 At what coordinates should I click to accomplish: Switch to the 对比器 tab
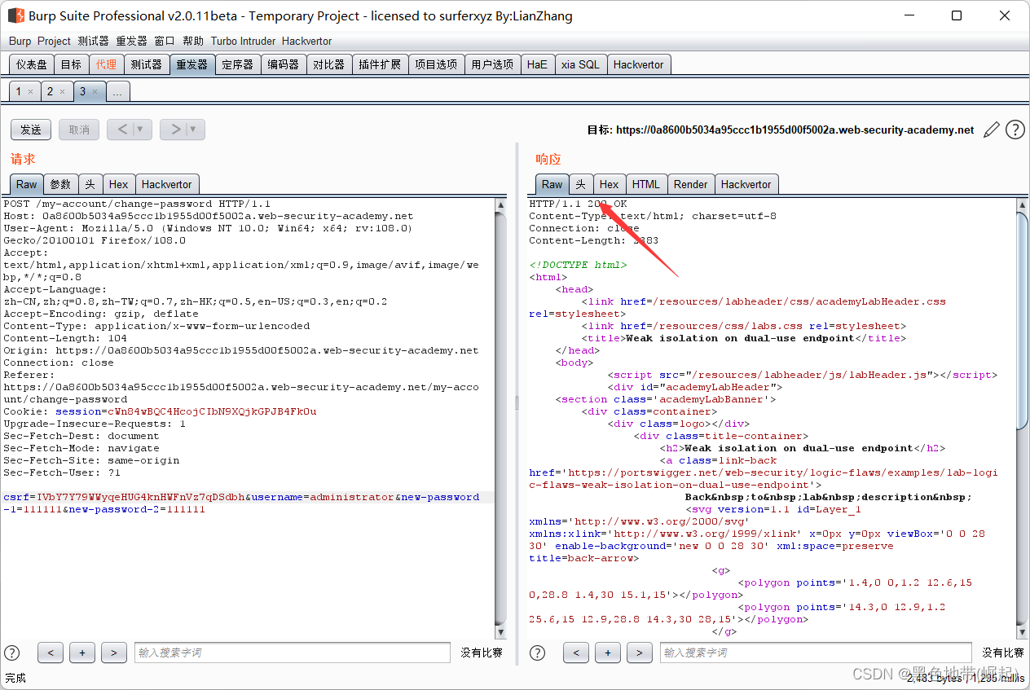click(328, 64)
